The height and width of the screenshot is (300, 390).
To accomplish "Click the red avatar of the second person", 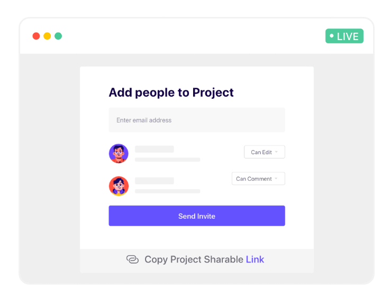I will [x=119, y=186].
